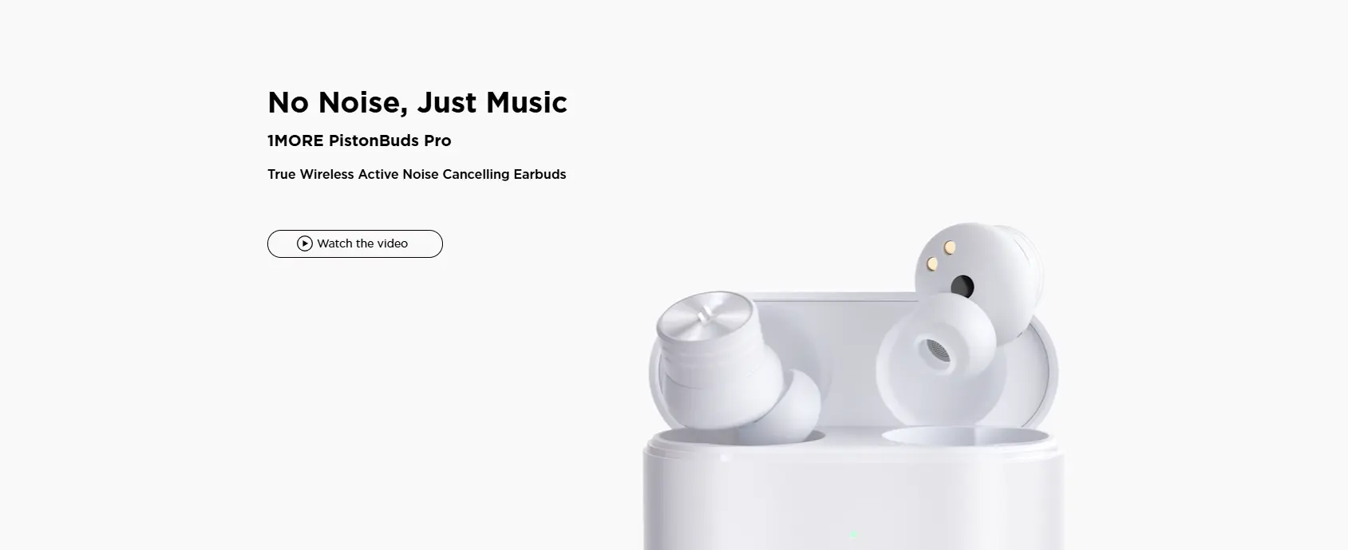The height and width of the screenshot is (550, 1348).
Task: Tap the left earbud's metallic touch surface
Action: coord(702,319)
